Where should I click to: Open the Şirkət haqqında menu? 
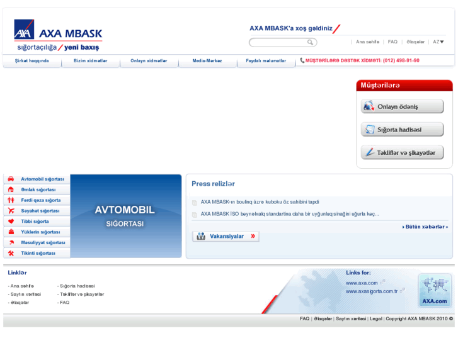[32, 60]
